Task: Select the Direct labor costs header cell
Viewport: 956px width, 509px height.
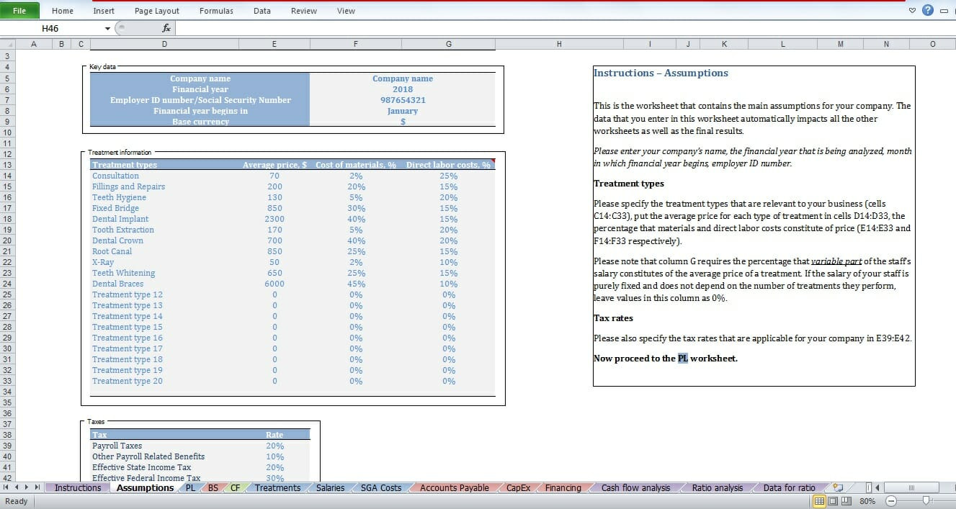Action: 449,165
